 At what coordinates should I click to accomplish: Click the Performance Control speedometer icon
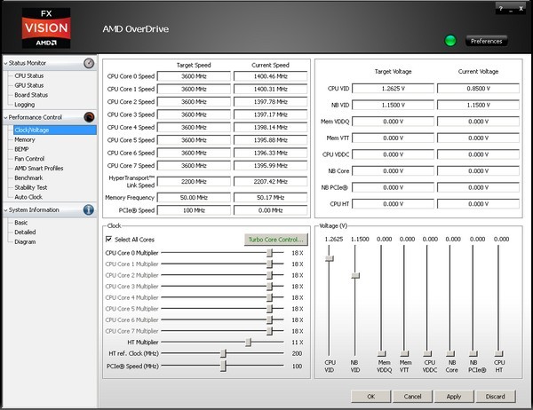(x=89, y=117)
